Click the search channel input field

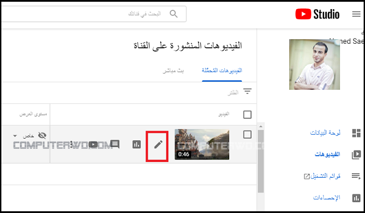93,14
